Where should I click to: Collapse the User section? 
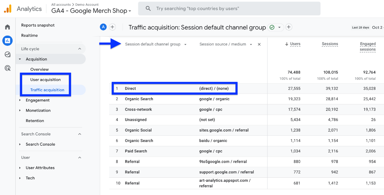80,158
